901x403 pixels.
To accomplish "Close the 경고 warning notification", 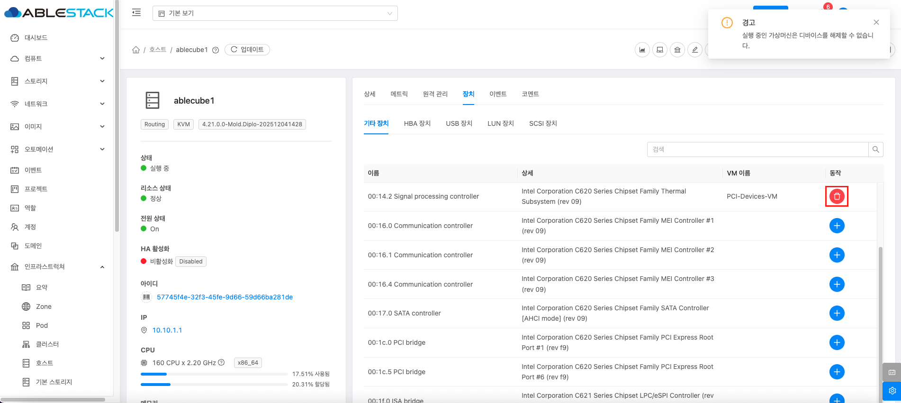I will (x=876, y=22).
